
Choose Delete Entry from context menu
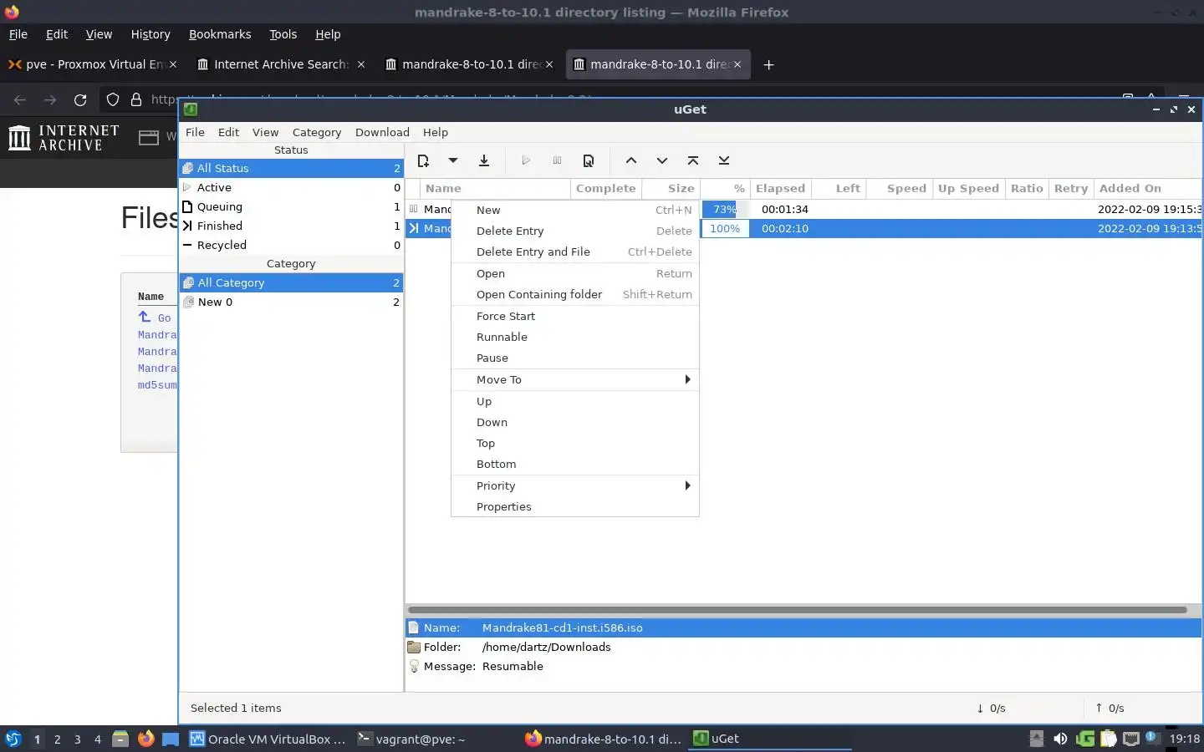pyautogui.click(x=575, y=231)
